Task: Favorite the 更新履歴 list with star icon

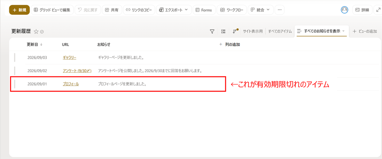Action: tap(36, 31)
